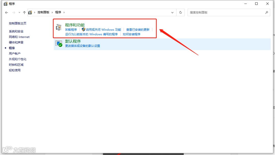Click 更改媒体或设备的默认设置 link
The width and height of the screenshot is (275, 155).
(82, 46)
